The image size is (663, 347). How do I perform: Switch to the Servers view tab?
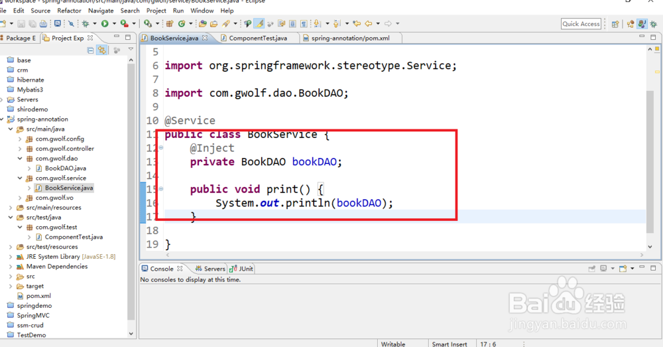click(210, 269)
